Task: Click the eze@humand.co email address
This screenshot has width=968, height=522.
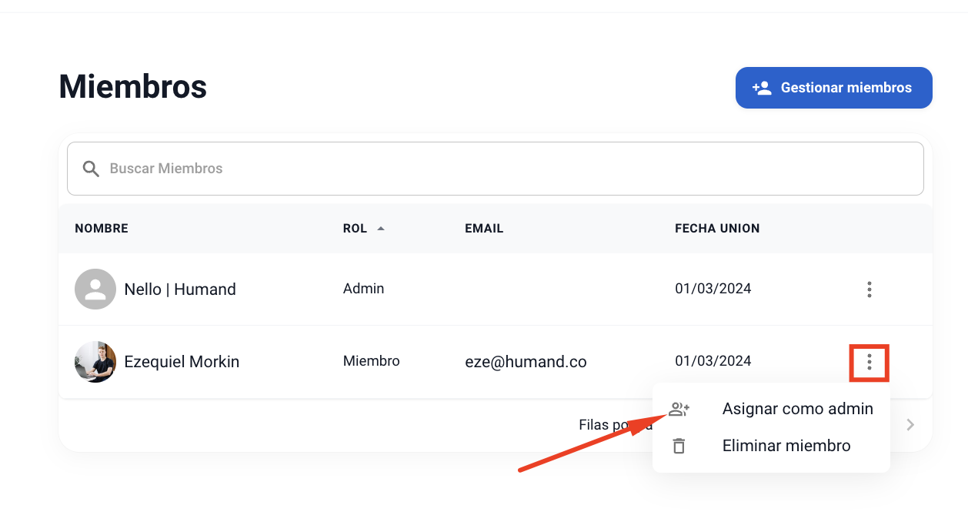Action: tap(526, 362)
